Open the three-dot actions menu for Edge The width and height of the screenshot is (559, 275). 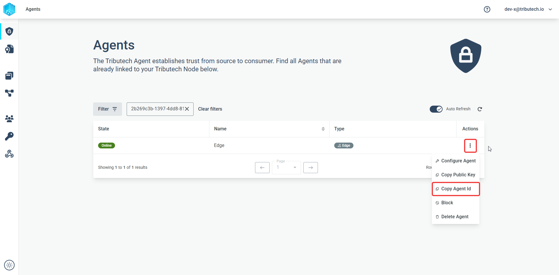(470, 146)
